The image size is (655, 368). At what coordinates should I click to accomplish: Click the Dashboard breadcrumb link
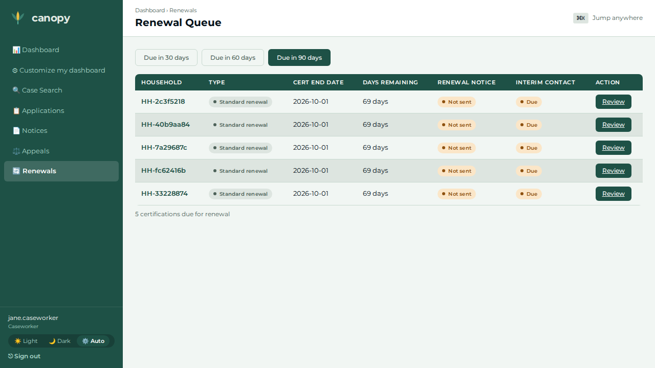click(150, 10)
